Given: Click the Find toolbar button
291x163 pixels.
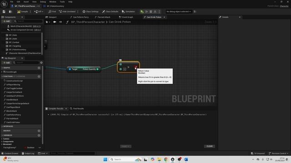Looking at the screenshot, I should 52,12.
